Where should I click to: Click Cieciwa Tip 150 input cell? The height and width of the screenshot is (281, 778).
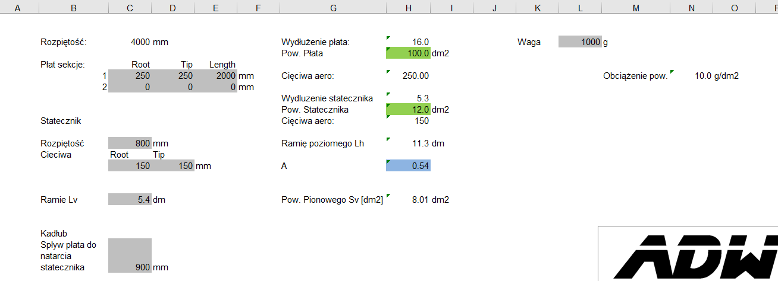(173, 166)
